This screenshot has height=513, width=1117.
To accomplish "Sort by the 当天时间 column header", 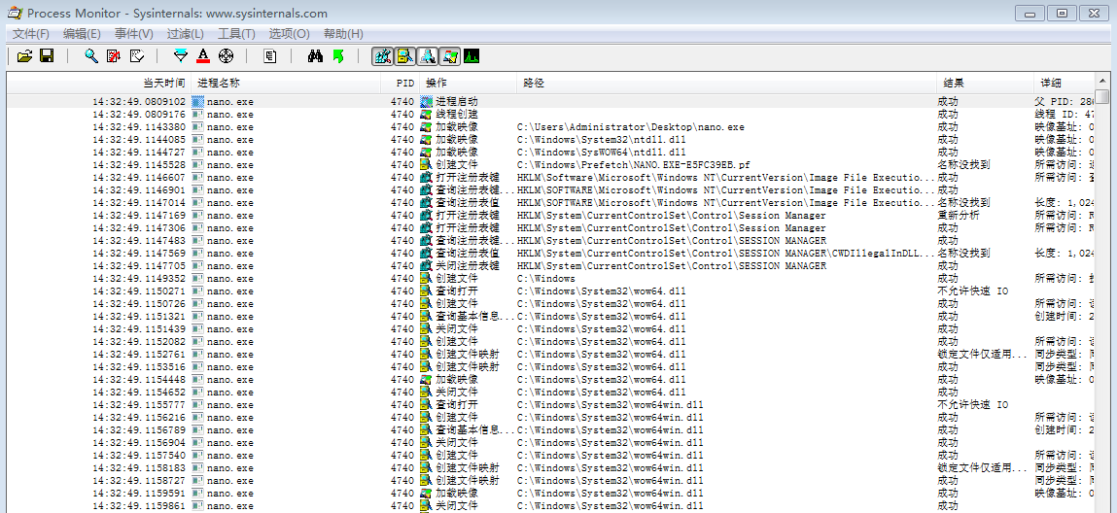I will pos(99,84).
